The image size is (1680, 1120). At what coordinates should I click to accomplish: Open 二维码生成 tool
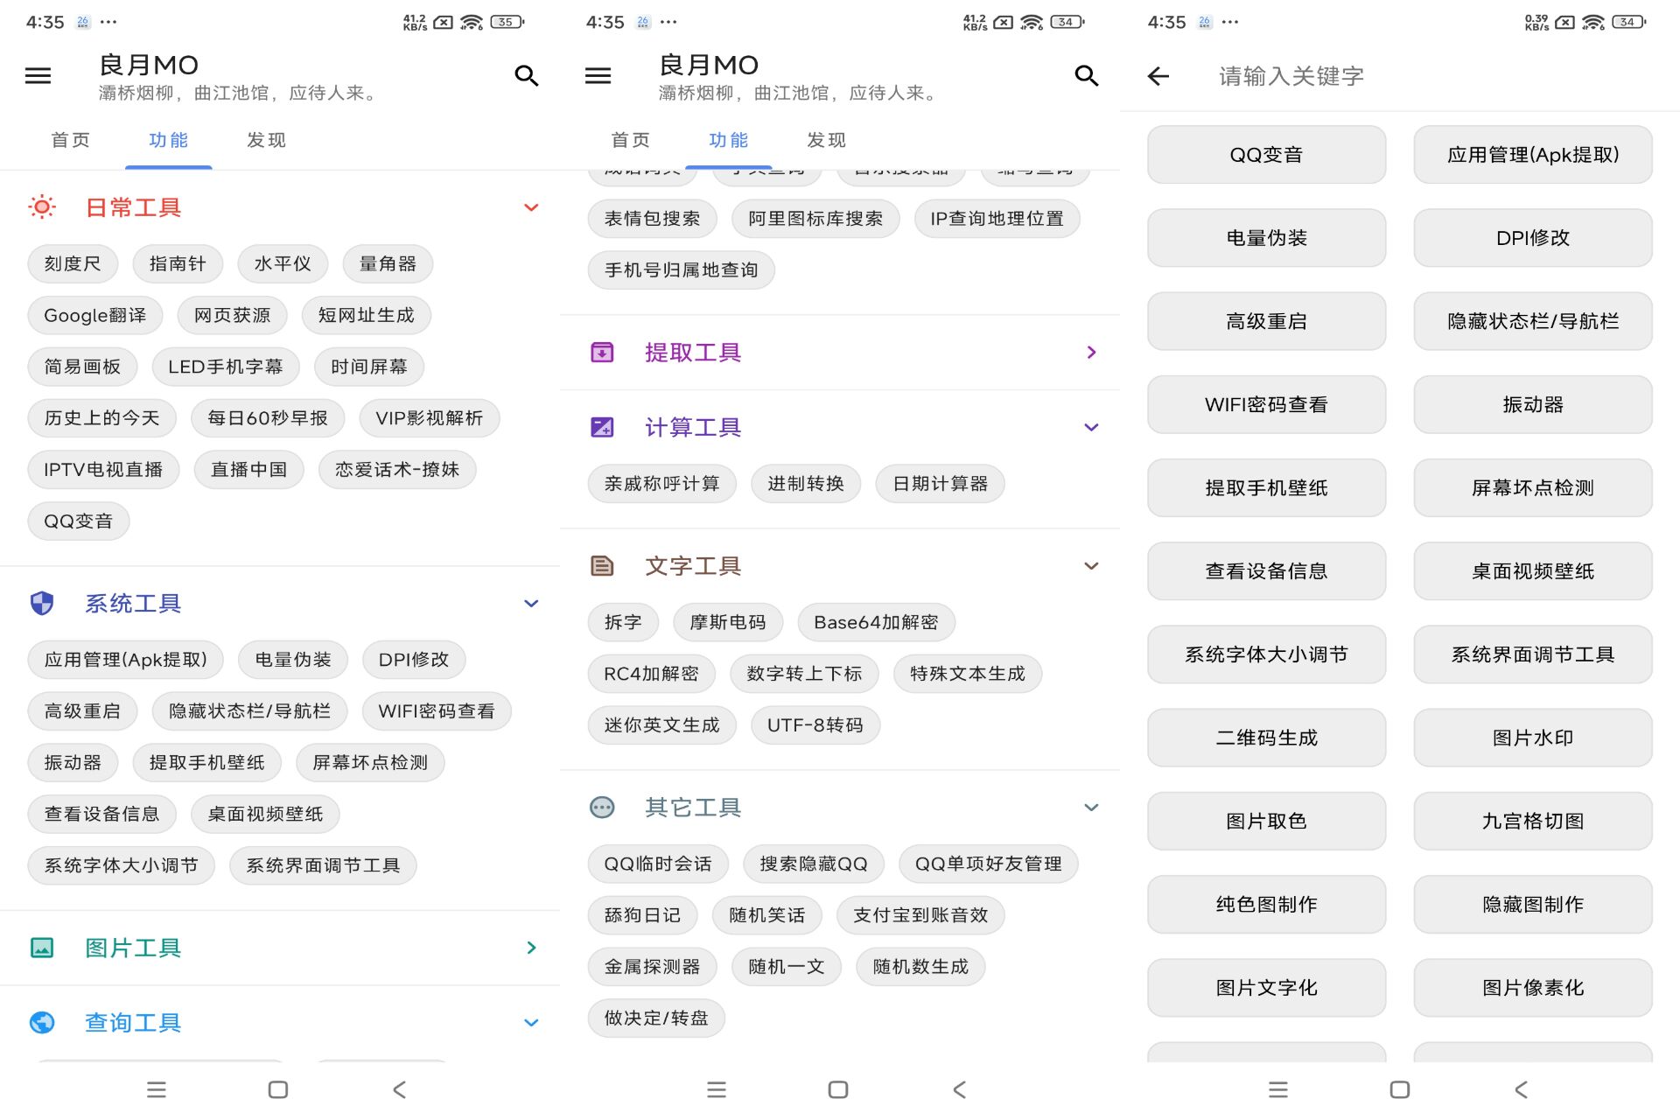pos(1266,738)
